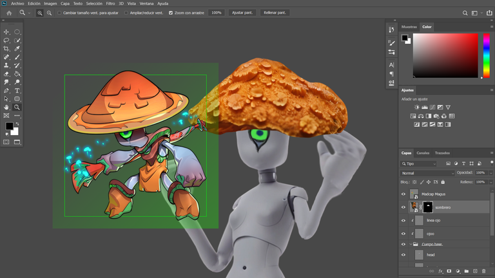Select the Eraser tool
495x278 pixels.
point(6,74)
